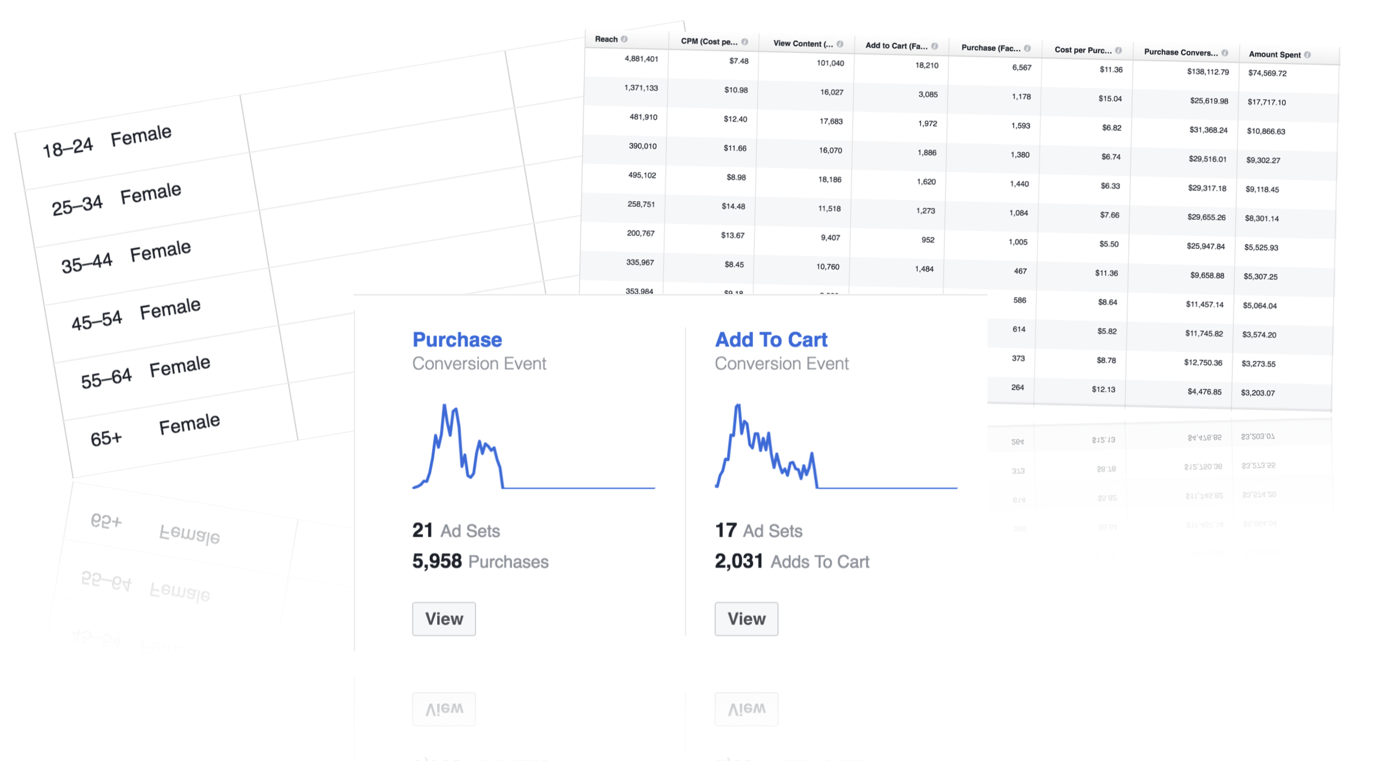Open the View Content info icon
The height and width of the screenshot is (761, 1383).
[x=839, y=44]
